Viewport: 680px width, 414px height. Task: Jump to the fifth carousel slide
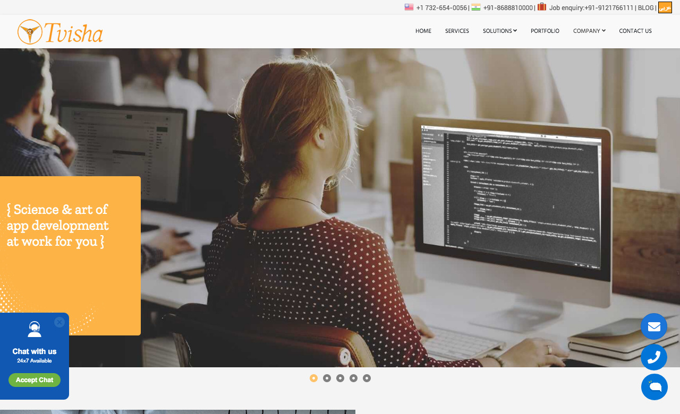(x=367, y=378)
